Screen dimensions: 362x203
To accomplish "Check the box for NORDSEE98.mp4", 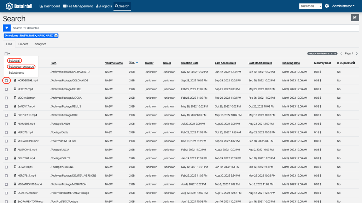I will (x=6, y=81).
